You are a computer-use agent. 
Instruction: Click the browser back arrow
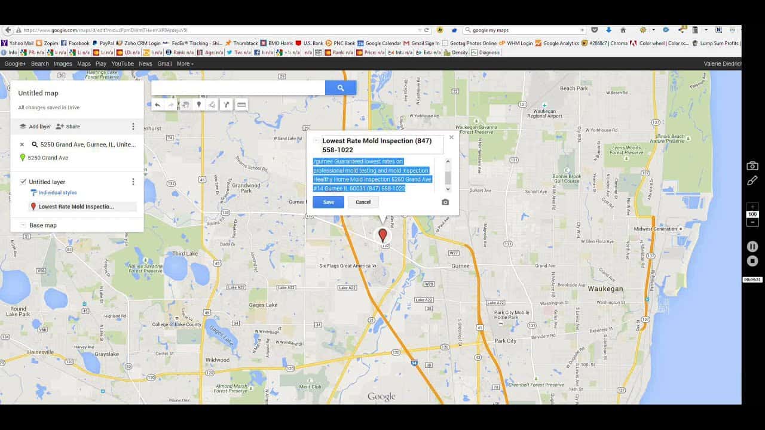tap(7, 30)
